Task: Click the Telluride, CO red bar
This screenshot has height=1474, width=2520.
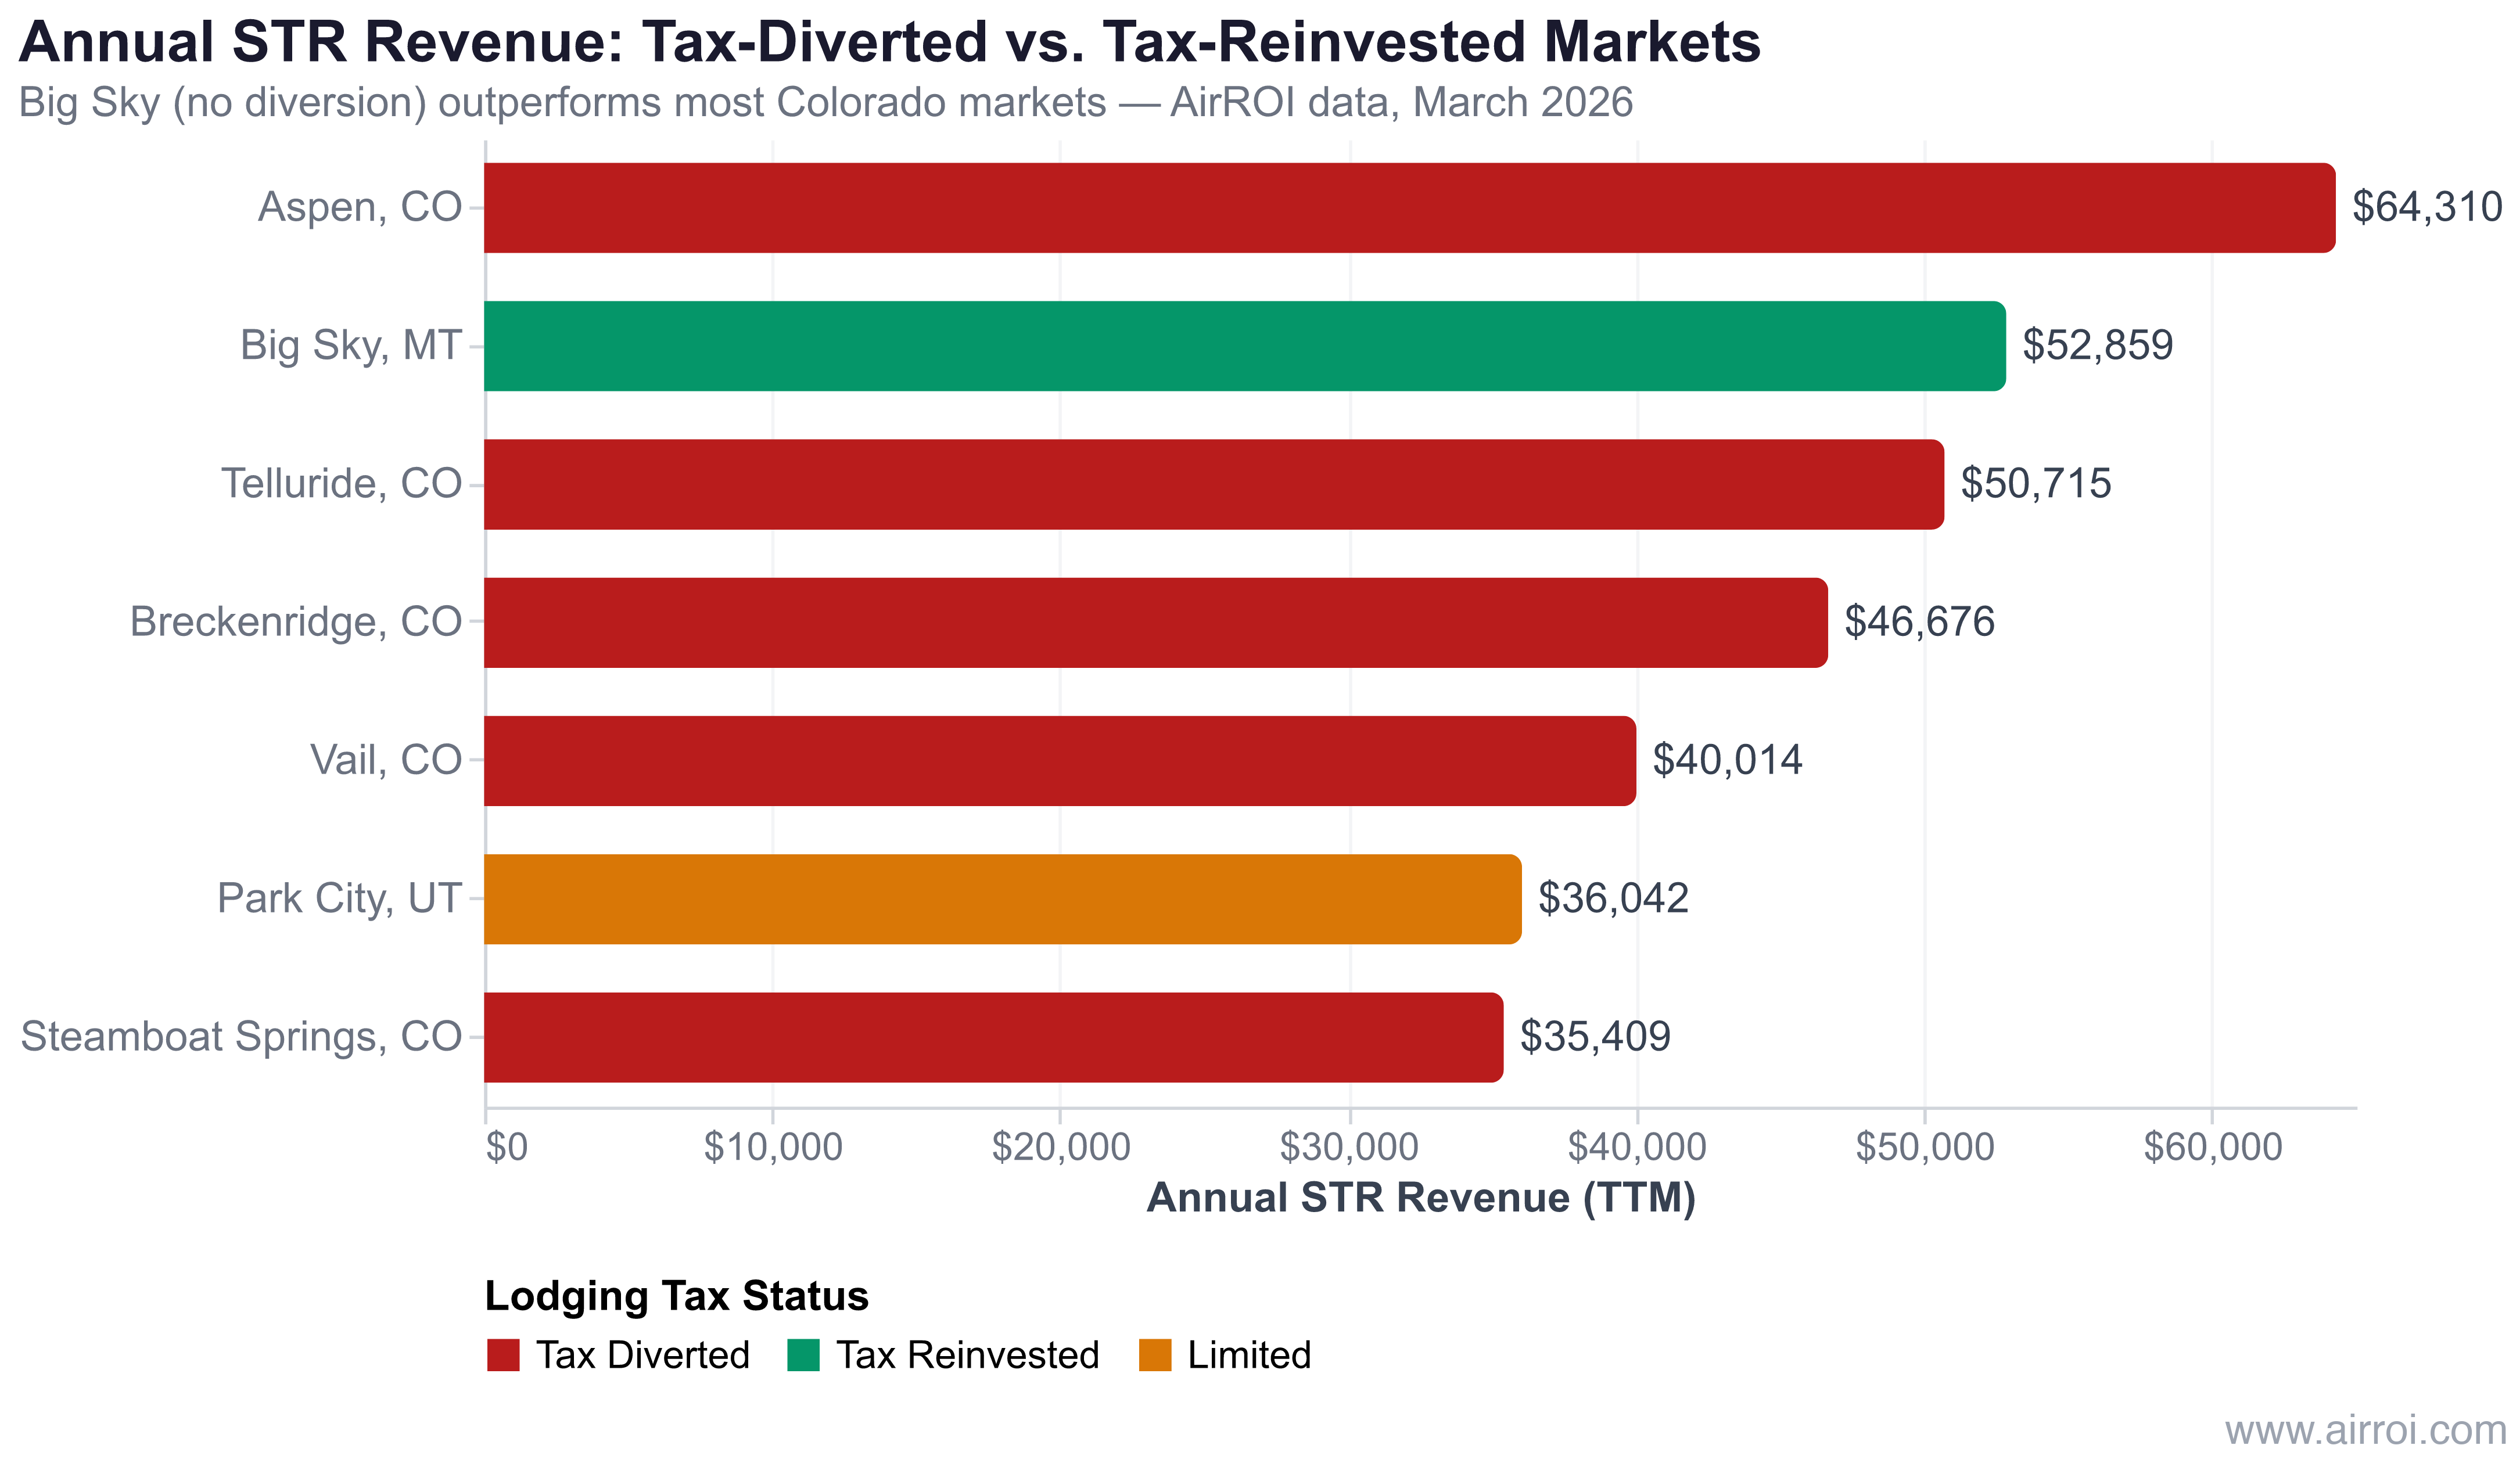Action: pos(1213,484)
